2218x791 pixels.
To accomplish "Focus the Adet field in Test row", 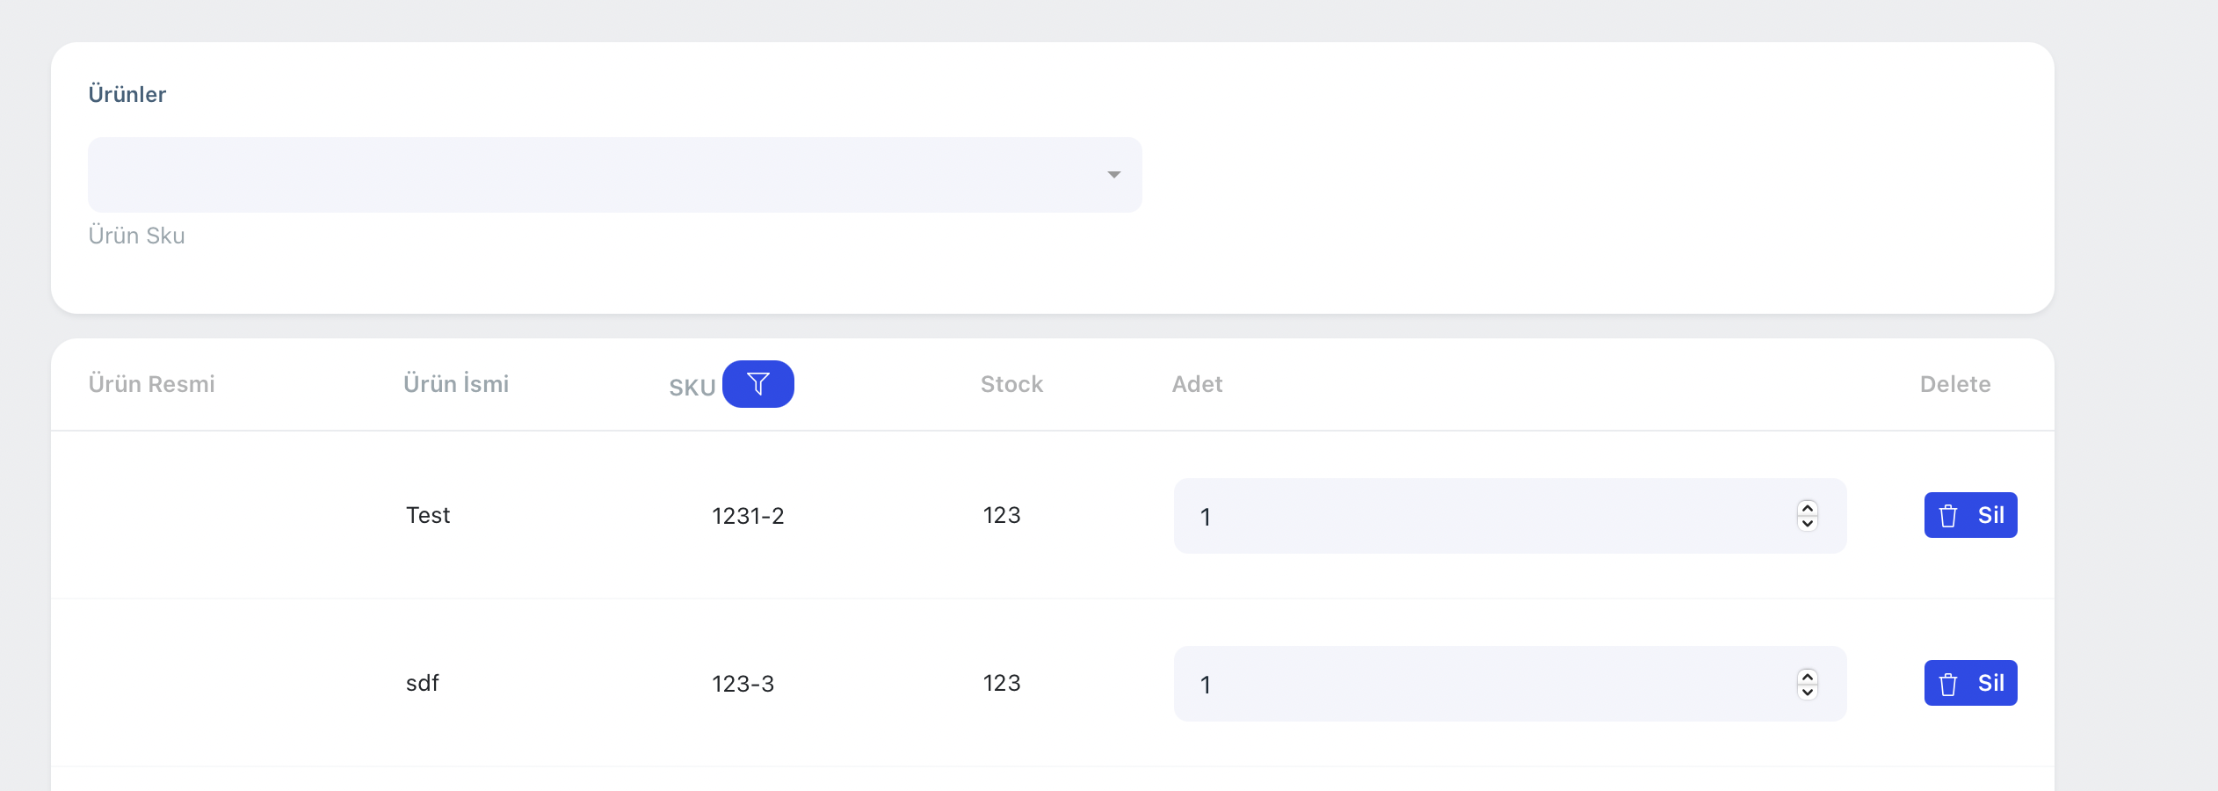I will 1485,516.
